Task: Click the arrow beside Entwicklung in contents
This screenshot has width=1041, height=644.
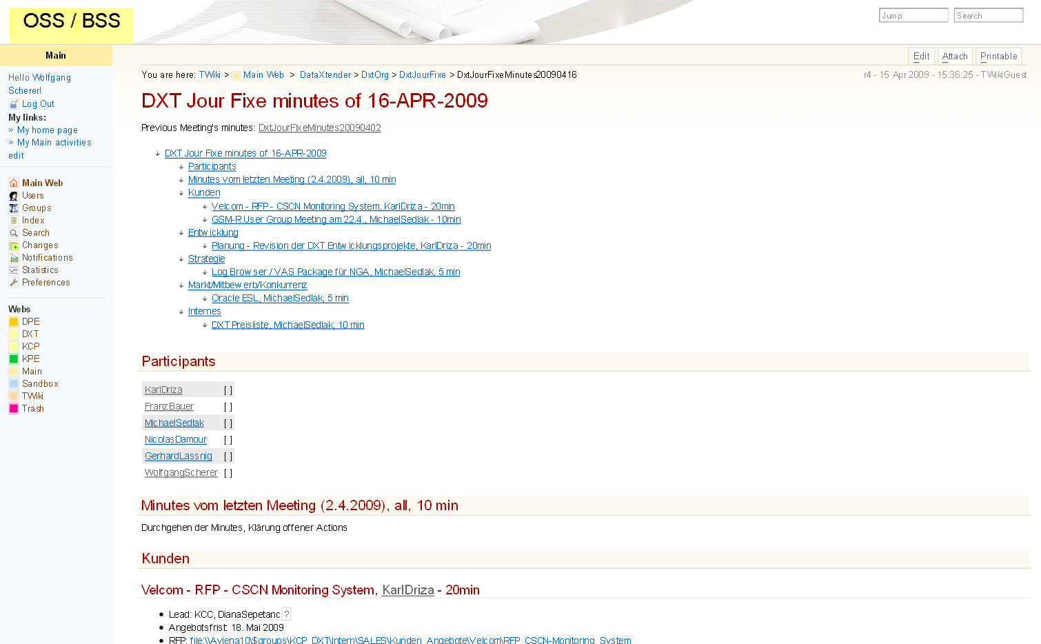Action: point(181,233)
